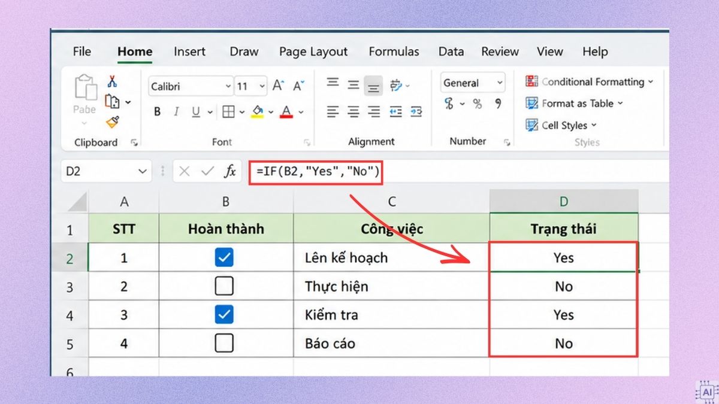The height and width of the screenshot is (404, 719).
Task: Apply Middle Align to cell
Action: [354, 85]
